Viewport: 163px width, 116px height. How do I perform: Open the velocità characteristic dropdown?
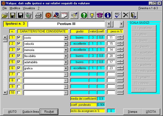[66, 44]
